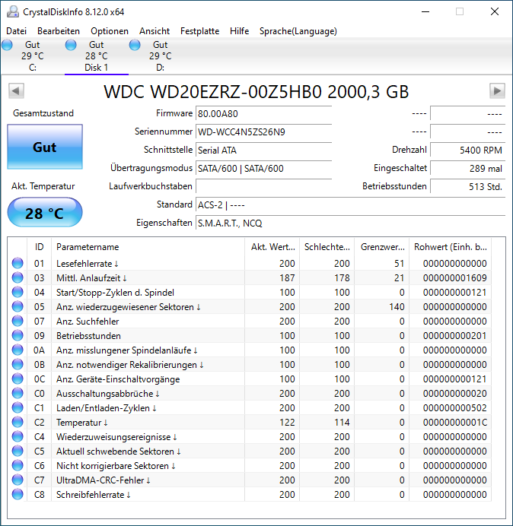The width and height of the screenshot is (513, 526).
Task: Click the Drehzahl value 5400 RPM
Action: click(467, 150)
